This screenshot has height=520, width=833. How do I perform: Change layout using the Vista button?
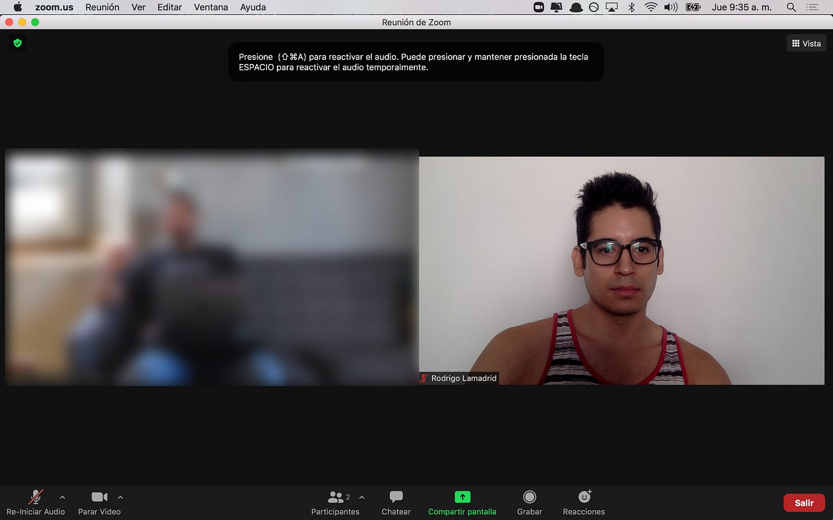pyautogui.click(x=806, y=43)
